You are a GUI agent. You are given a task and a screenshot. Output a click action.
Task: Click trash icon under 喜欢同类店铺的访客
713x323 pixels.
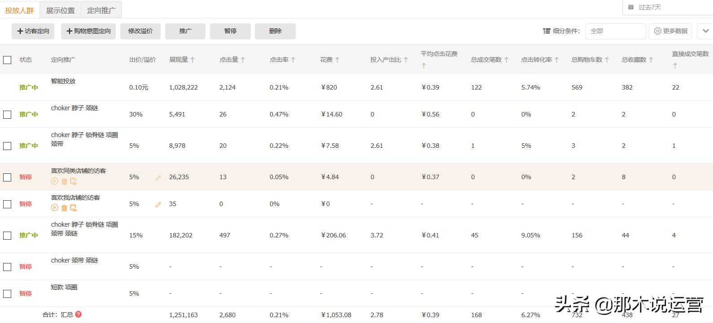(x=64, y=181)
